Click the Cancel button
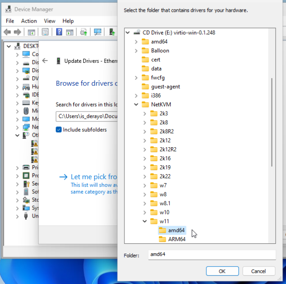 (x=259, y=271)
